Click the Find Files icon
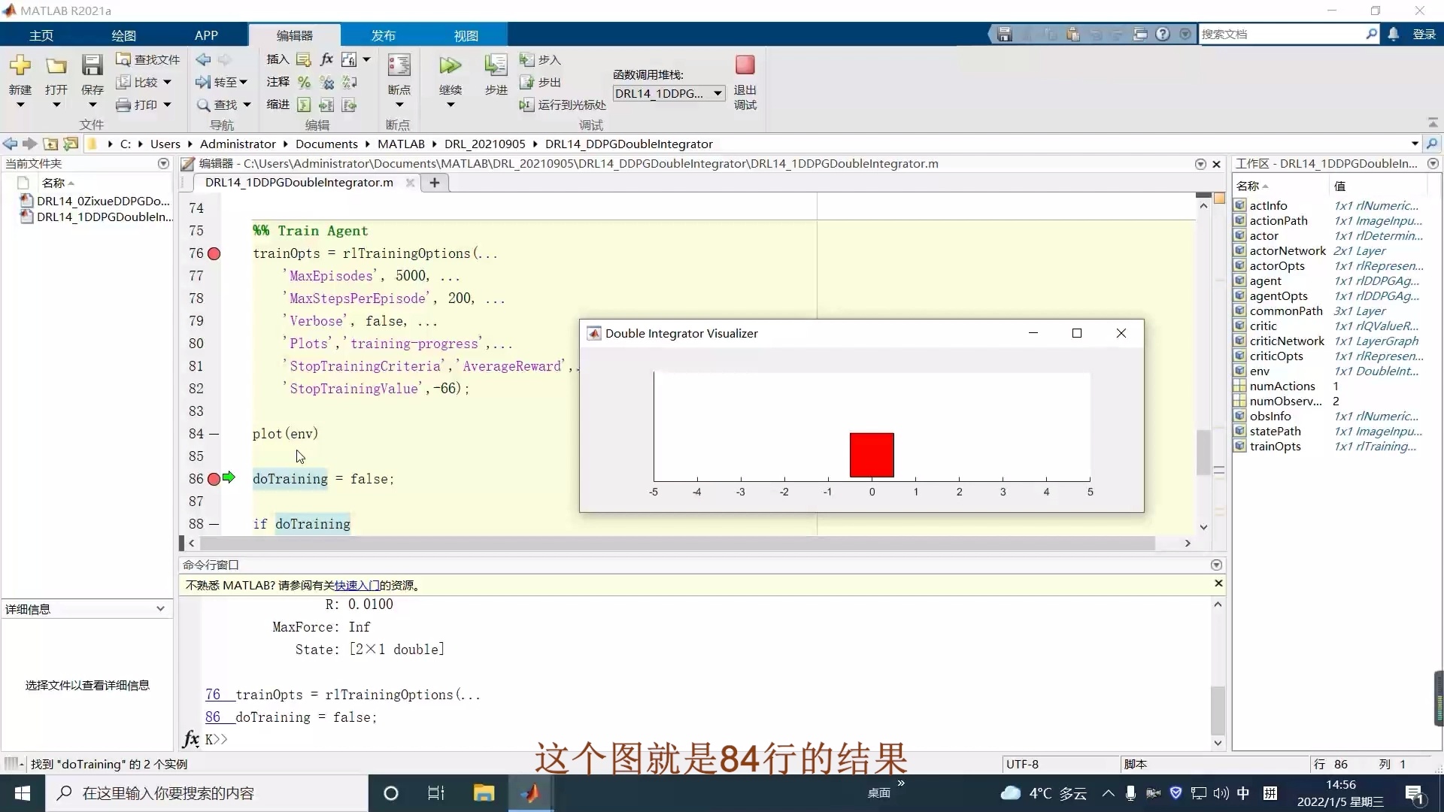The image size is (1444, 812). pyautogui.click(x=123, y=59)
